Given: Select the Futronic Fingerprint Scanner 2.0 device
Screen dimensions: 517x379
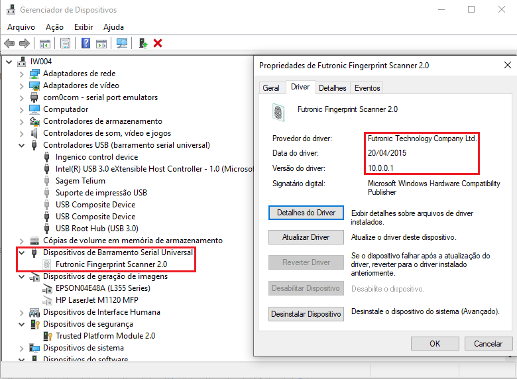Looking at the screenshot, I should tap(111, 264).
